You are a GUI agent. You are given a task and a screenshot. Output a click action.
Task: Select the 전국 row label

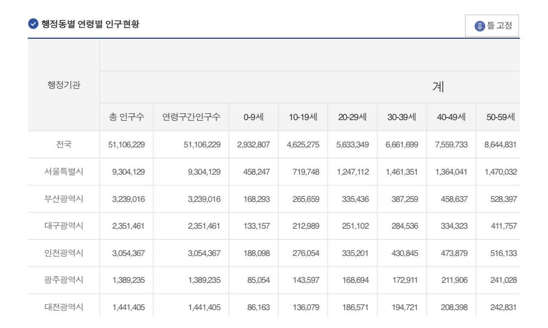tap(64, 144)
